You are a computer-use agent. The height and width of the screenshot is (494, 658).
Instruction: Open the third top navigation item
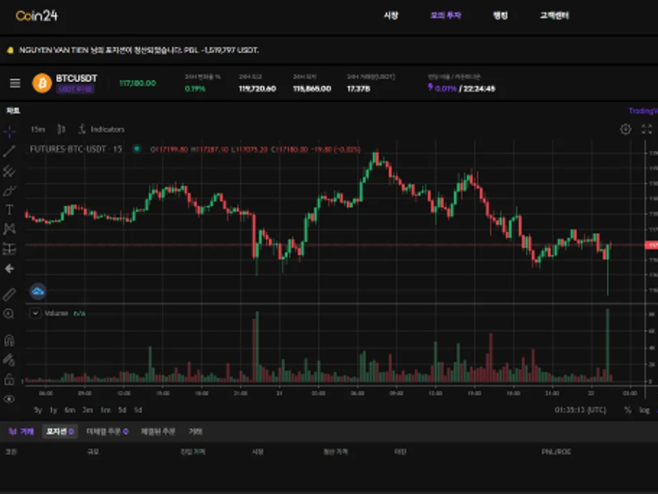coord(500,16)
